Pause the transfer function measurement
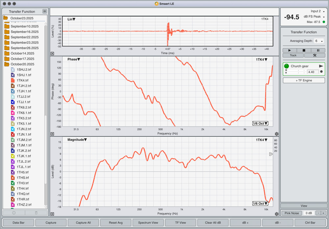The image size is (329, 229). [x=318, y=50]
